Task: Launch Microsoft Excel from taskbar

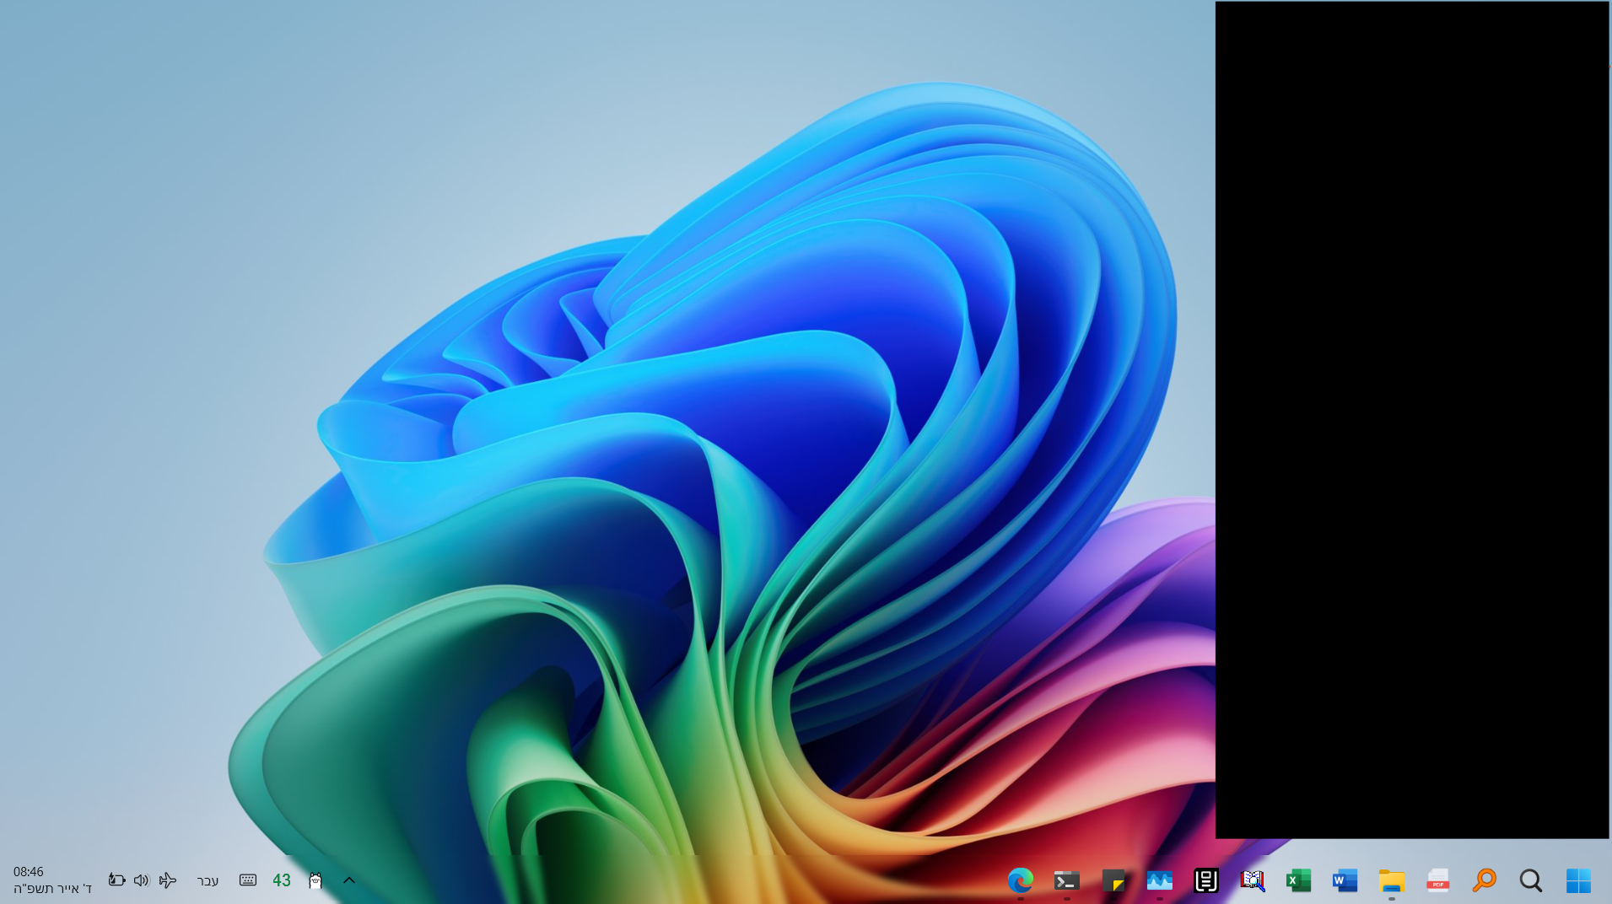Action: [x=1298, y=880]
